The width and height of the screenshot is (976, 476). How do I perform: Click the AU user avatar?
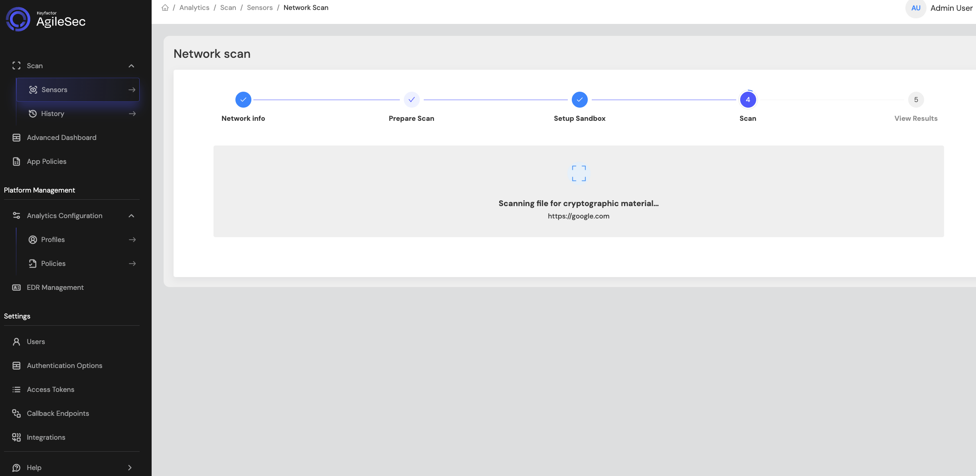tap(915, 8)
